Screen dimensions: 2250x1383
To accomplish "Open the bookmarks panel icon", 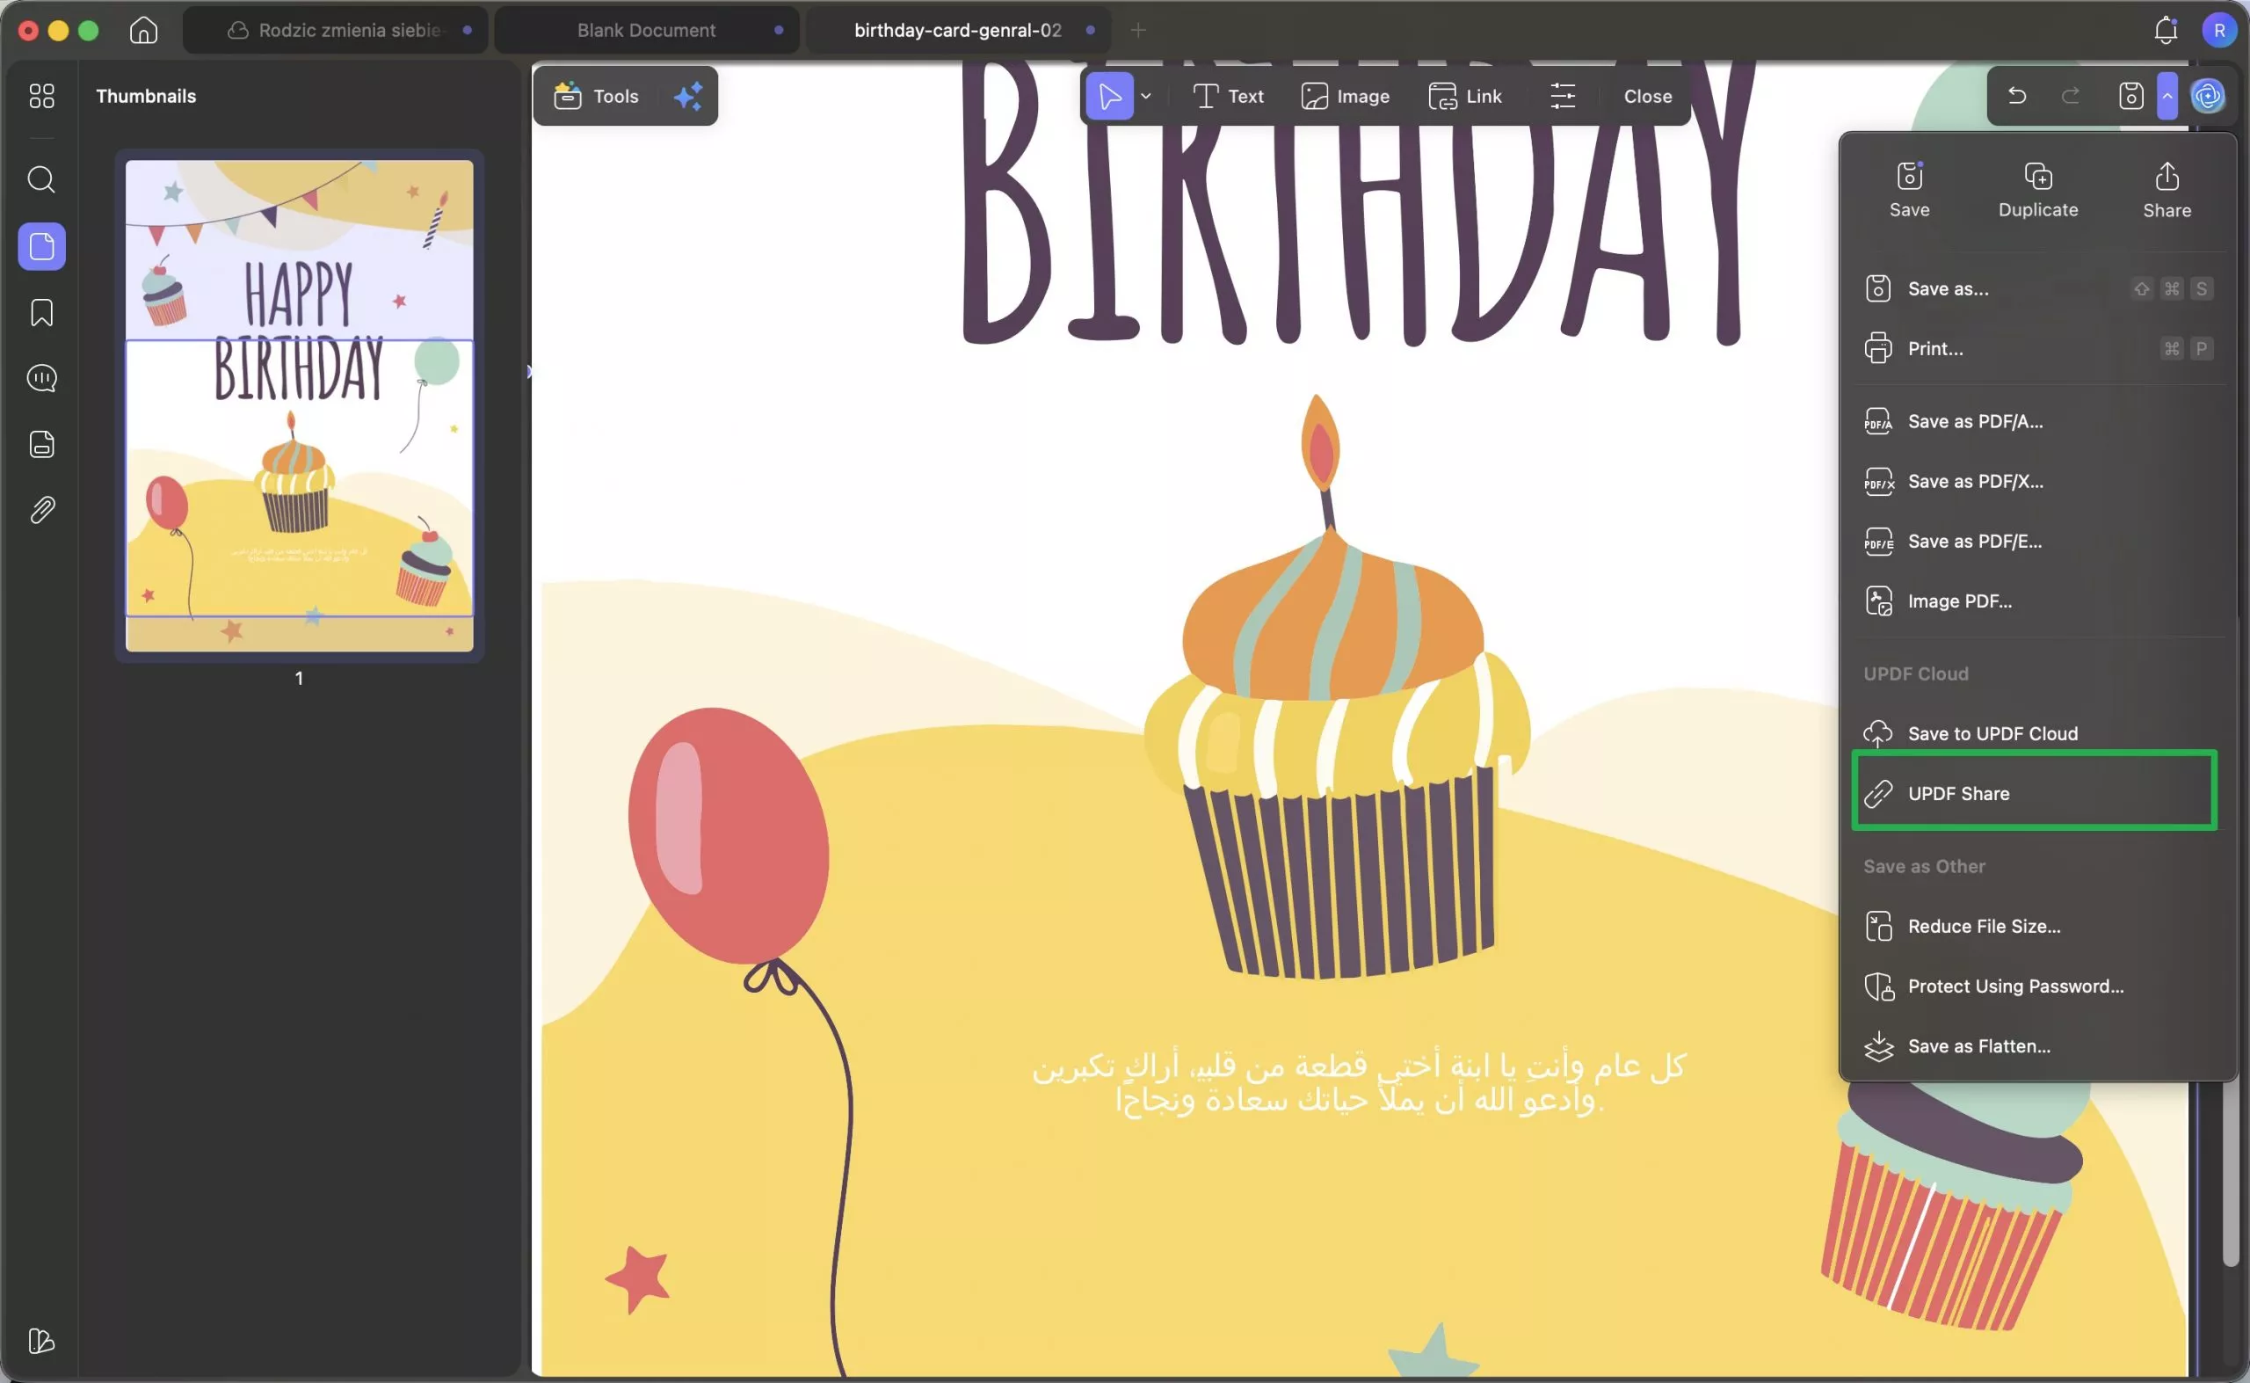I will [x=41, y=313].
